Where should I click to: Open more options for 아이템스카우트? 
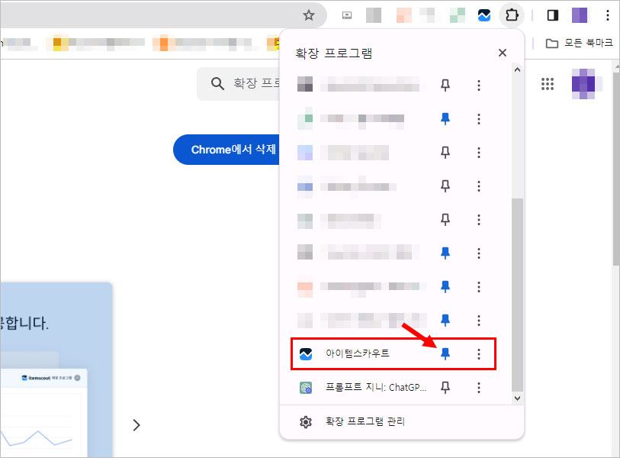click(479, 353)
